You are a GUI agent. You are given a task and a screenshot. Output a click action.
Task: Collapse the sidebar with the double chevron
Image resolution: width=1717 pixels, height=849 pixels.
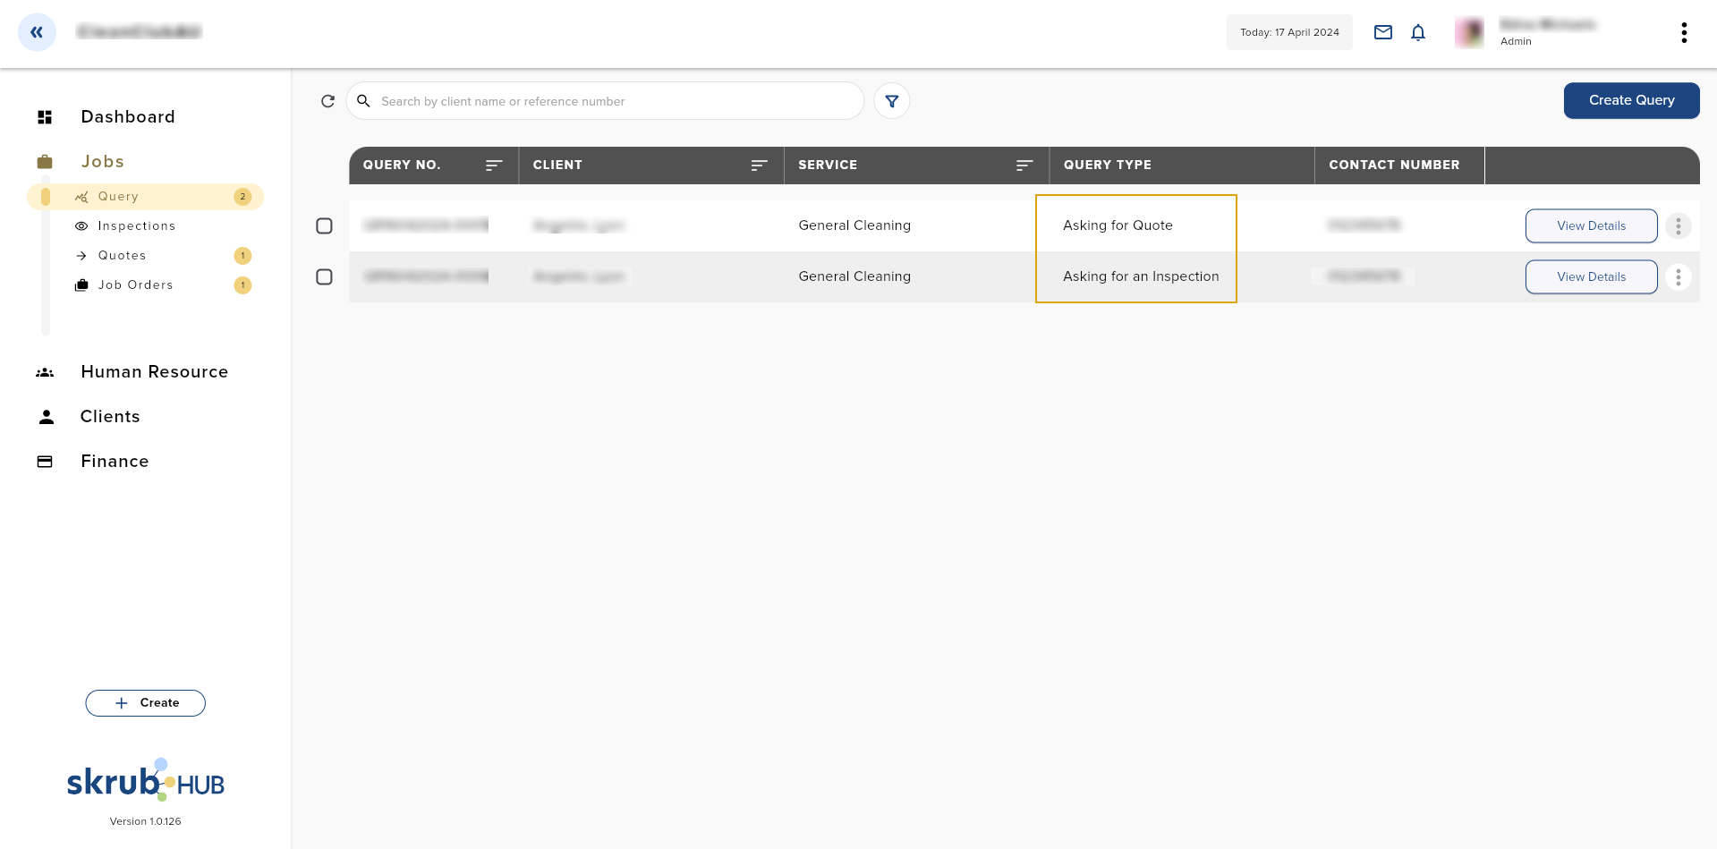point(37,32)
